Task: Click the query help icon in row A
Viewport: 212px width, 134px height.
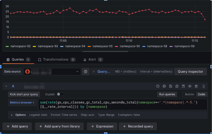Action: (x=158, y=86)
